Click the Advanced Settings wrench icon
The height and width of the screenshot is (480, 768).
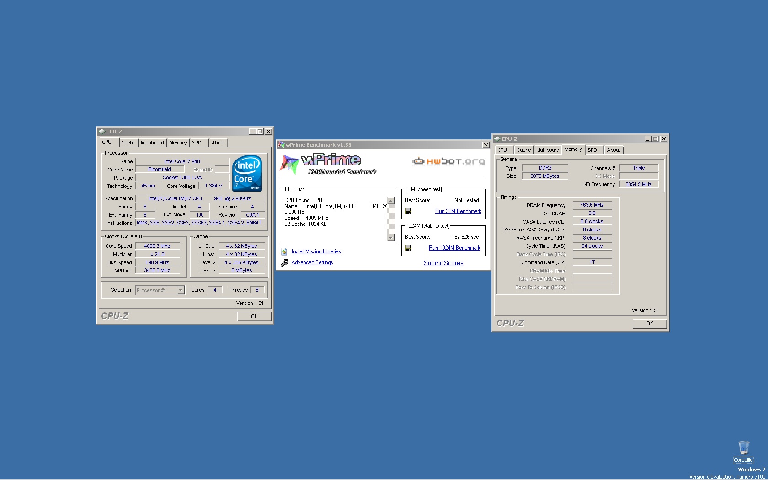pyautogui.click(x=284, y=263)
